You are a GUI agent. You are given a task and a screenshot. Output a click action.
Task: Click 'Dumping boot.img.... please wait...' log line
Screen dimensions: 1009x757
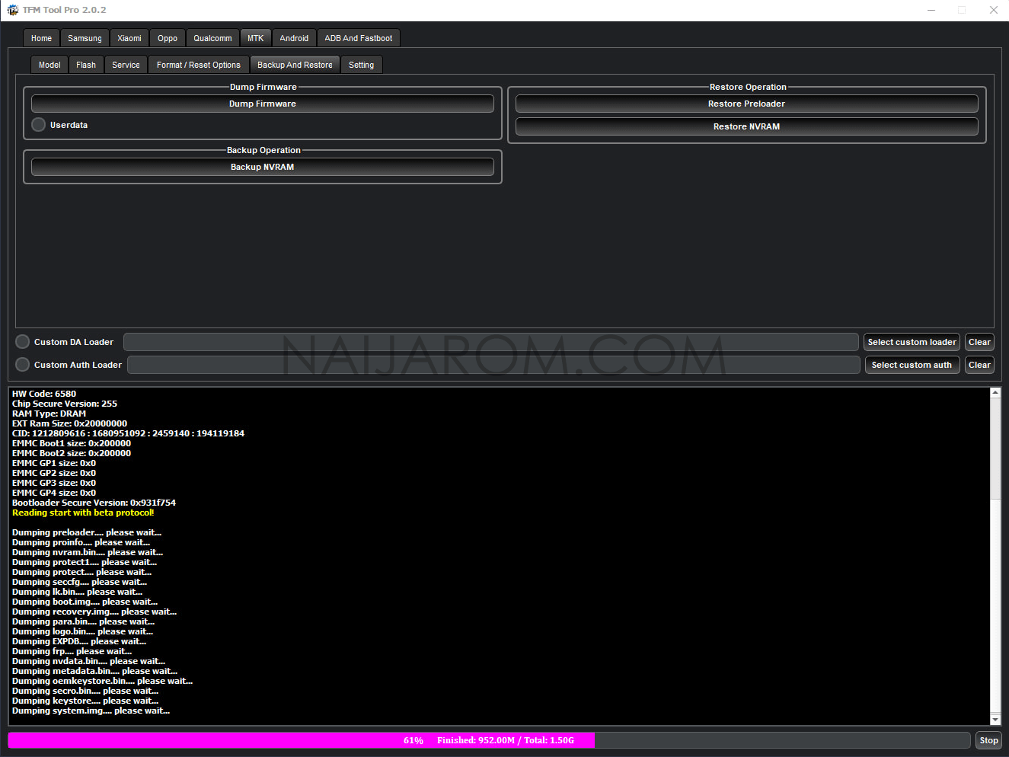coord(85,602)
